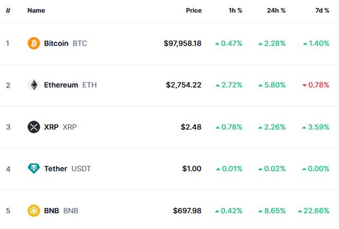Click the XRP black logo icon
Screen dimensions: 339x229
pos(34,127)
